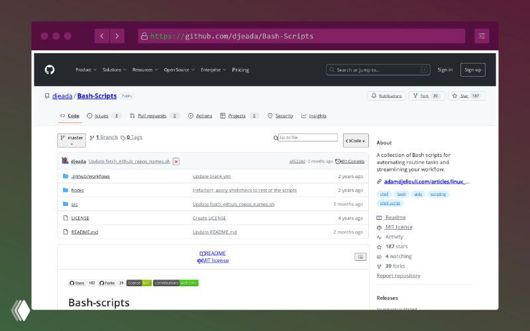Click the browser address bar URL
Image resolution: width=530 pixels, height=331 pixels.
[x=301, y=36]
